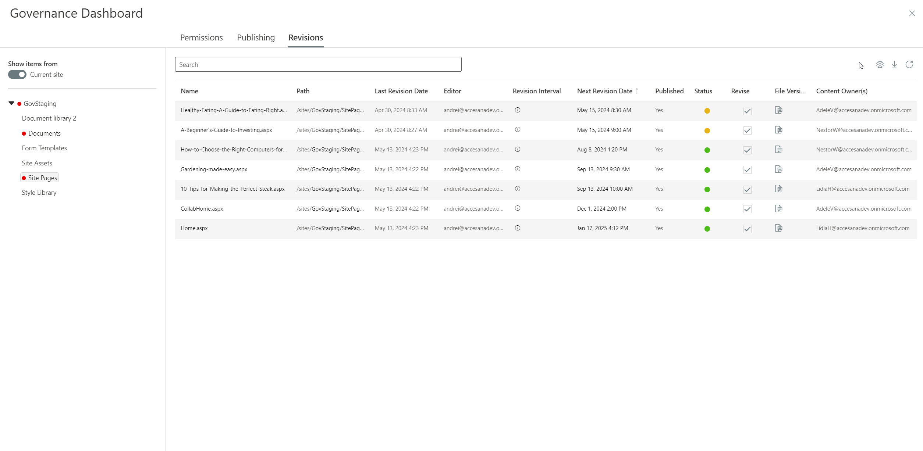Check Revise box for 10-Tips-for-Making-the-Perfect-Steak.aspx

747,189
